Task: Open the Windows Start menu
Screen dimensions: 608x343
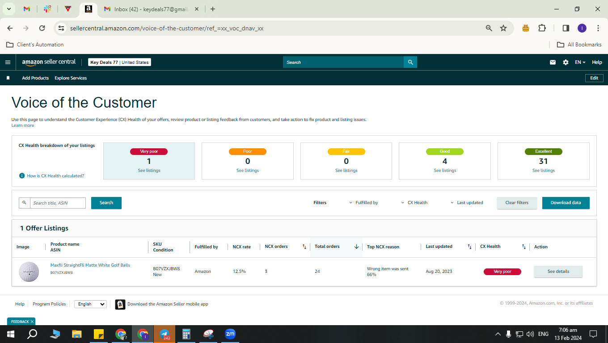Action: [10, 334]
